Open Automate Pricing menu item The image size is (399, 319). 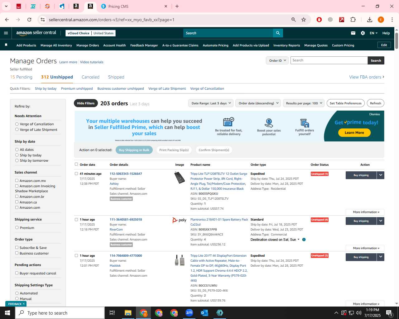click(215, 45)
